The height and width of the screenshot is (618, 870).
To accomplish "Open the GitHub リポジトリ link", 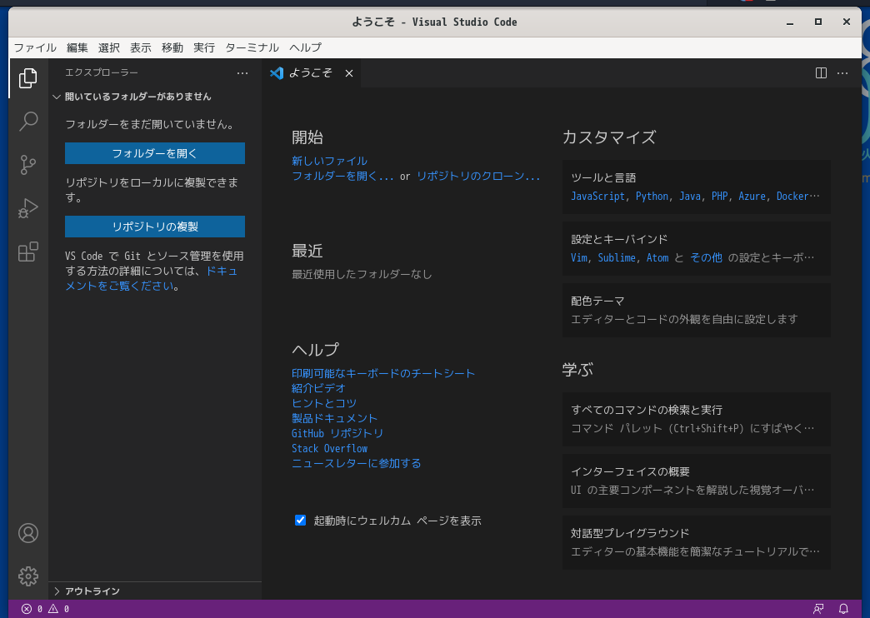I will [337, 433].
